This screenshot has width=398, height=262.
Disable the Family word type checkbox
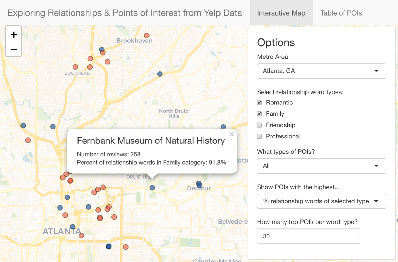pyautogui.click(x=259, y=114)
